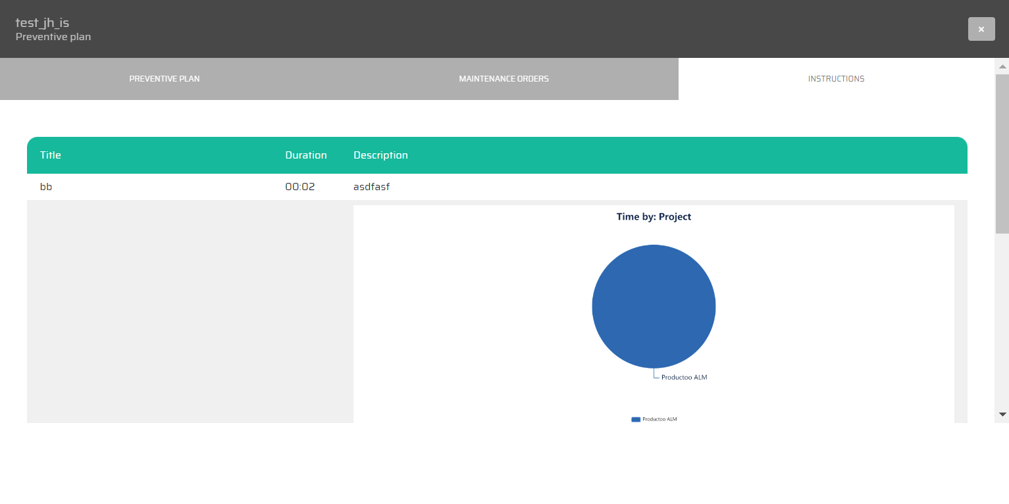
Task: Click the Duration column header
Action: click(x=306, y=155)
